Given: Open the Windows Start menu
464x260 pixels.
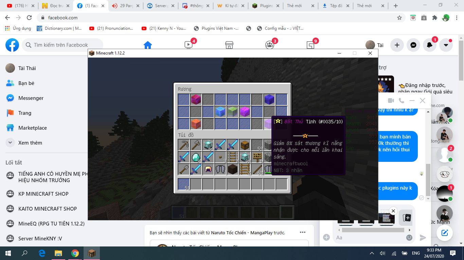Looking at the screenshot, I should click(8, 253).
